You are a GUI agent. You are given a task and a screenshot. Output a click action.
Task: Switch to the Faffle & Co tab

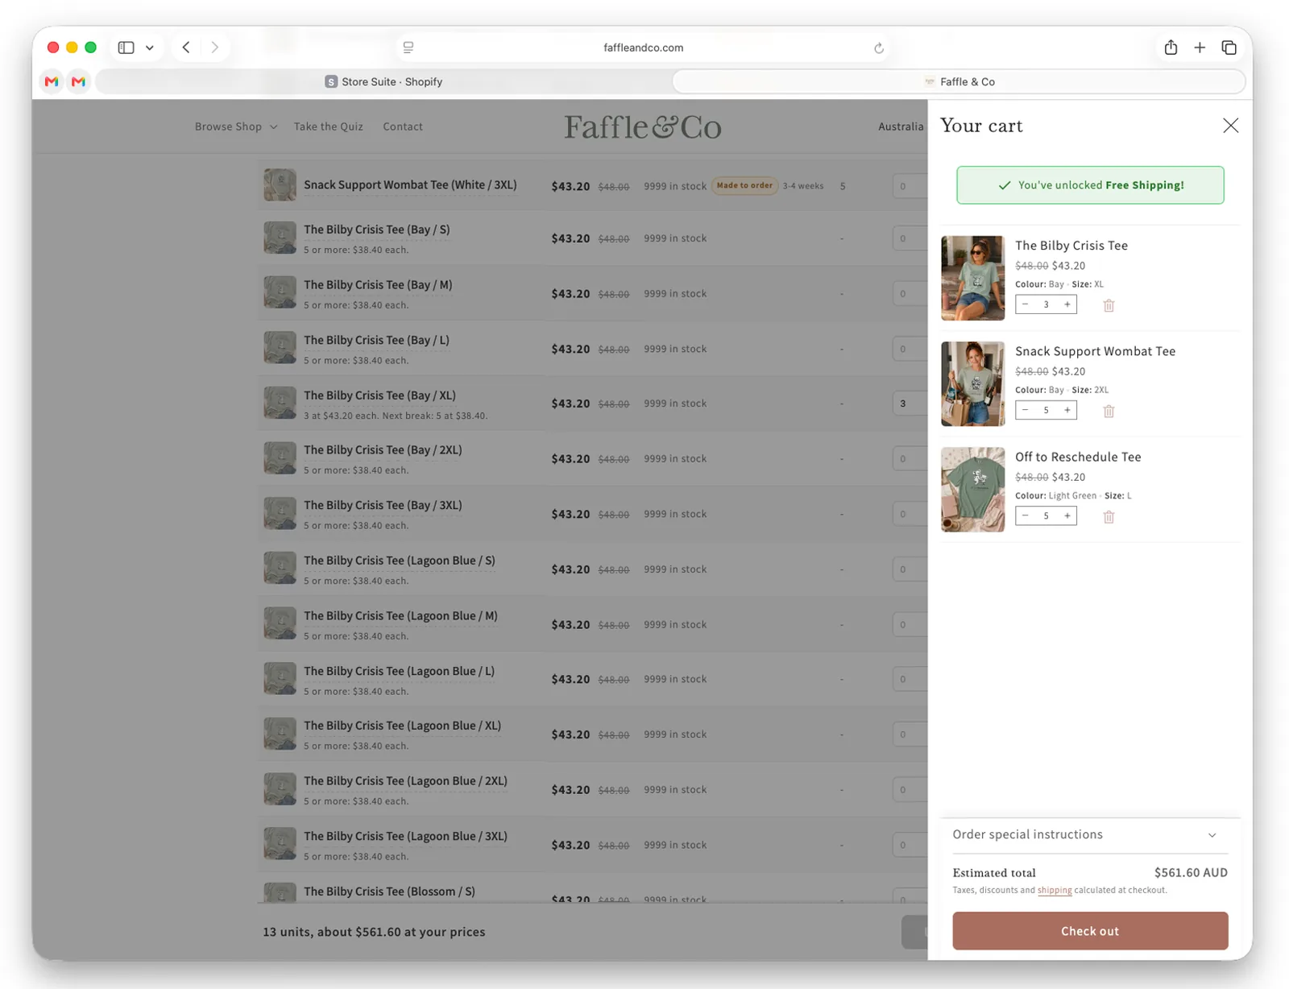(959, 81)
